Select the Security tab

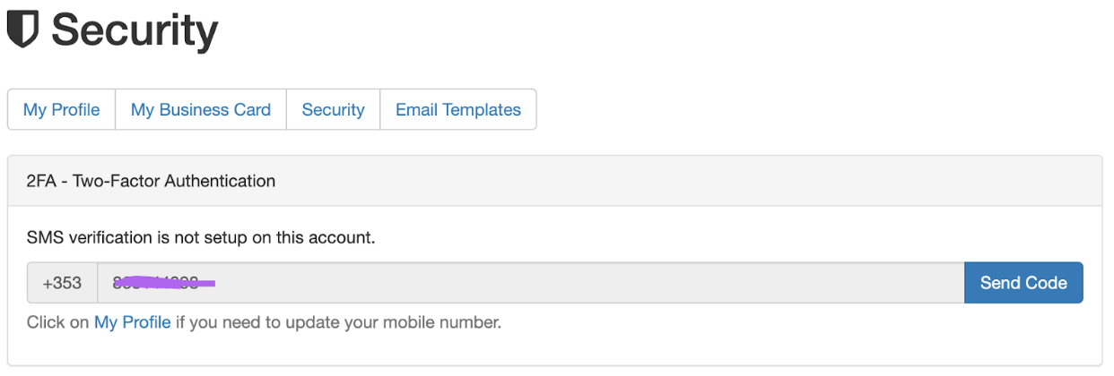(333, 110)
